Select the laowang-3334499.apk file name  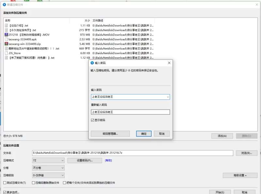point(23,39)
